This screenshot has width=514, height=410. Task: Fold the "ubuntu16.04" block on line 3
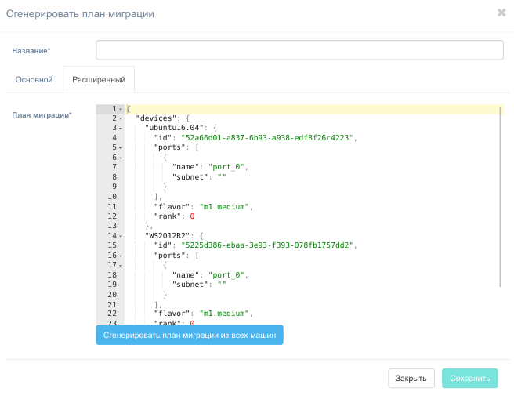pyautogui.click(x=121, y=128)
